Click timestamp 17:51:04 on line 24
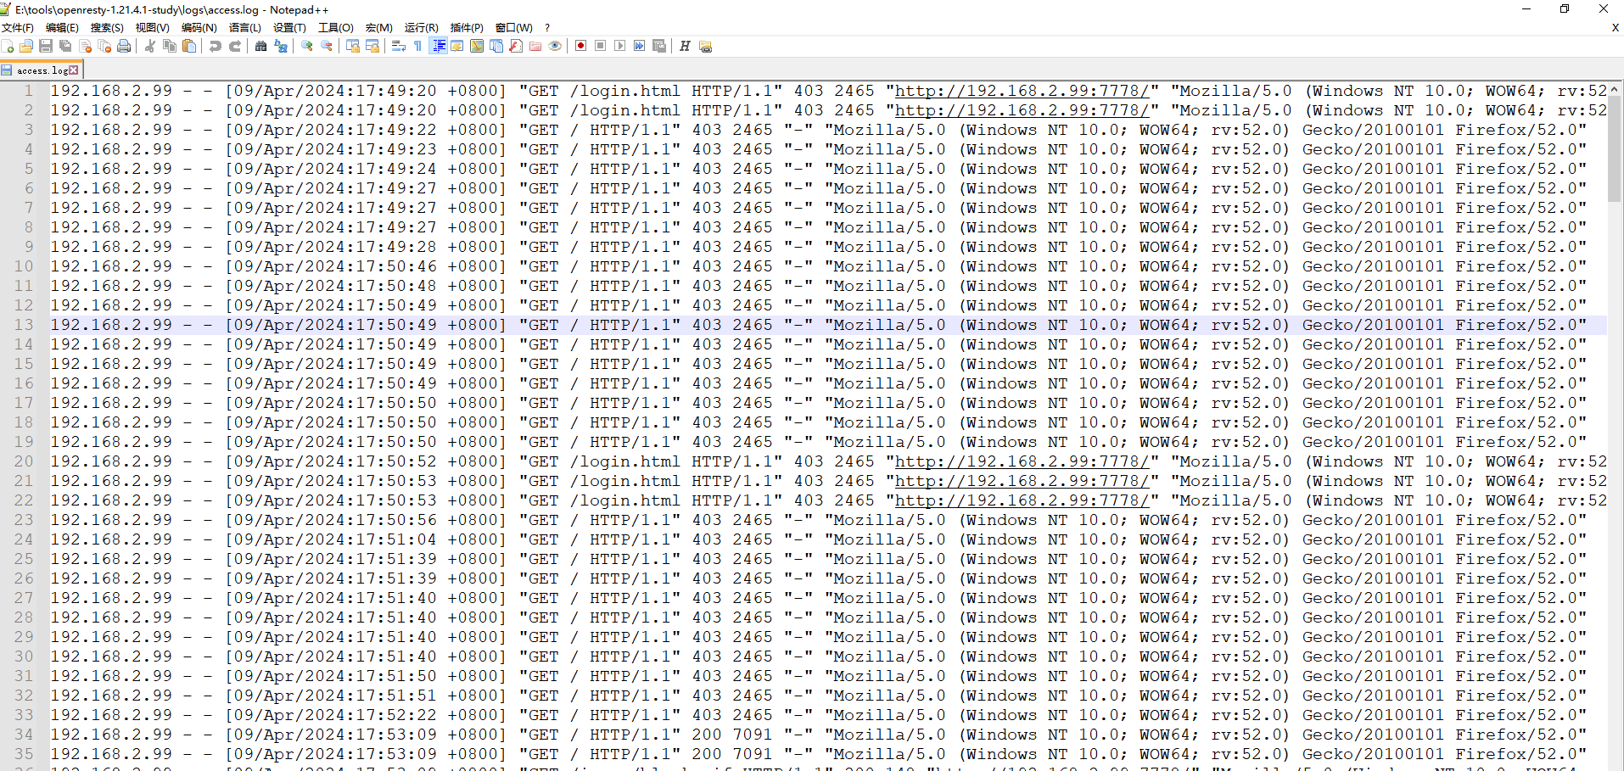This screenshot has width=1624, height=771. pos(396,539)
